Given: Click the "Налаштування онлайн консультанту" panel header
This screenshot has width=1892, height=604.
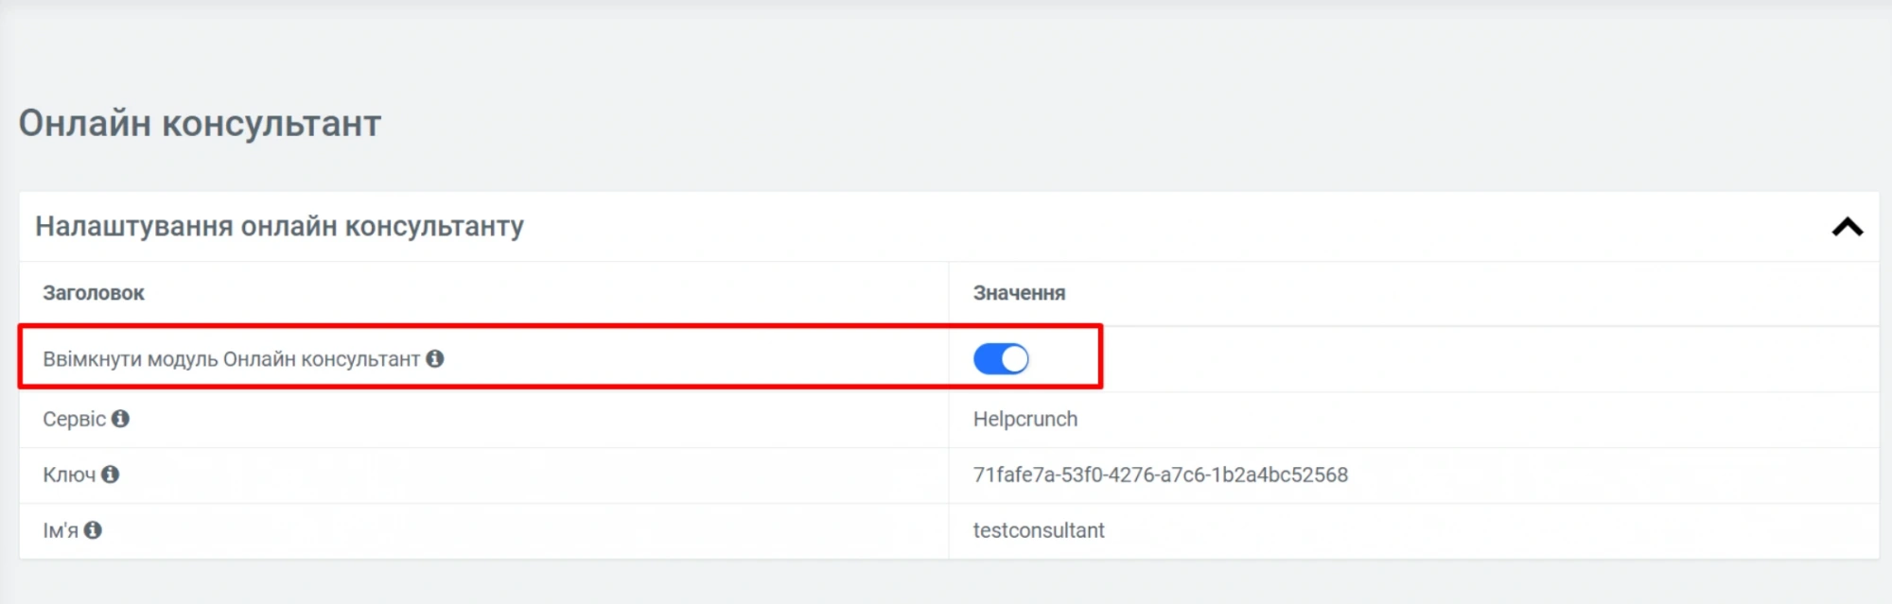Looking at the screenshot, I should tap(279, 227).
